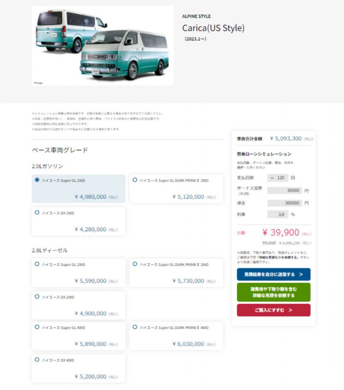This screenshot has height=390, width=344.
Task: Choose gasoline ハイエース DX 2WD ¥4,280,000
Action: coord(78,221)
